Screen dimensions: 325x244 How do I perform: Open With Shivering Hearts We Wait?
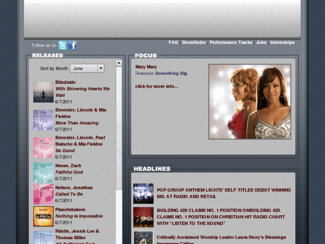pos(82,92)
